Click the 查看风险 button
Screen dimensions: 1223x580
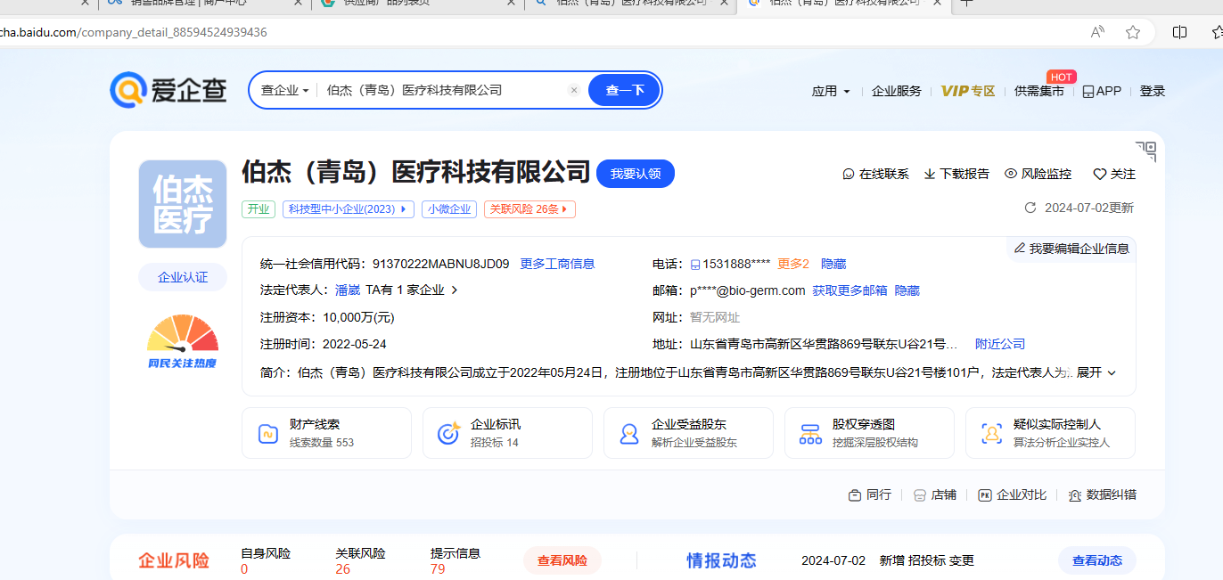point(562,560)
